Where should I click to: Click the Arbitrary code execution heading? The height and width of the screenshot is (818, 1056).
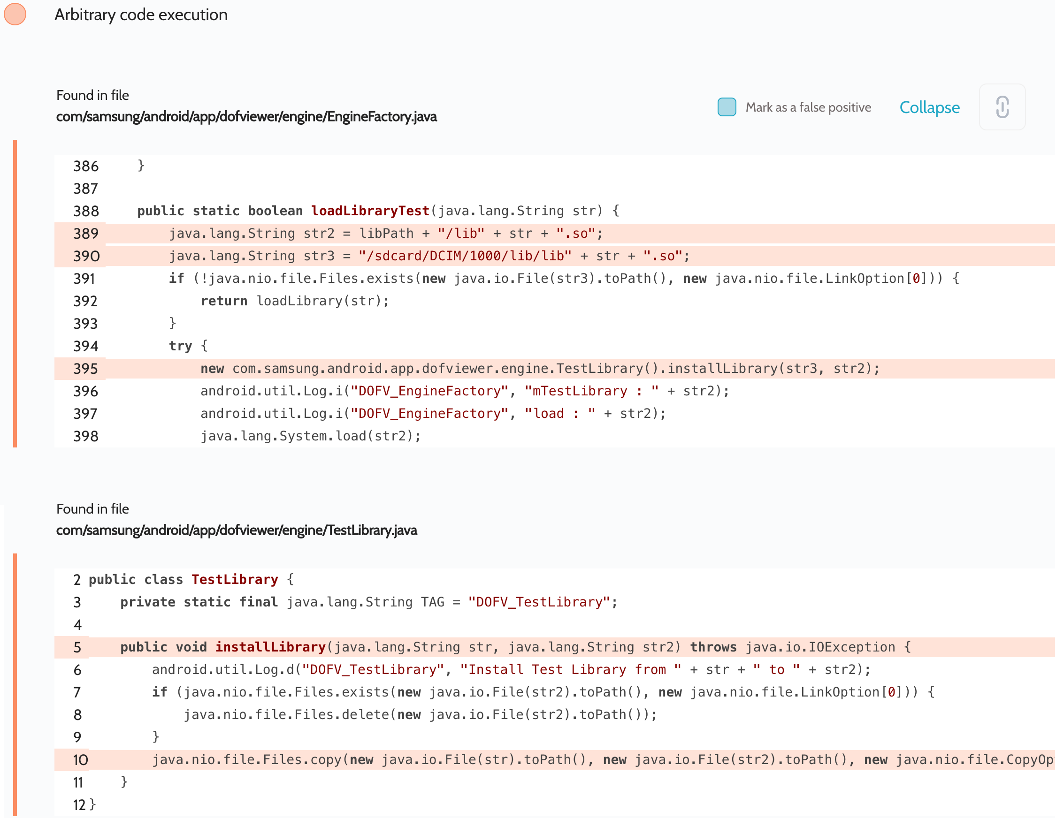pyautogui.click(x=141, y=15)
